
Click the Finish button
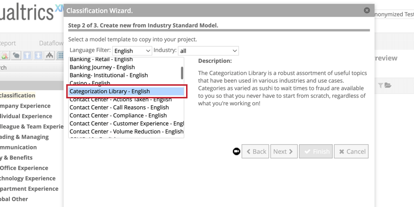[x=316, y=151]
